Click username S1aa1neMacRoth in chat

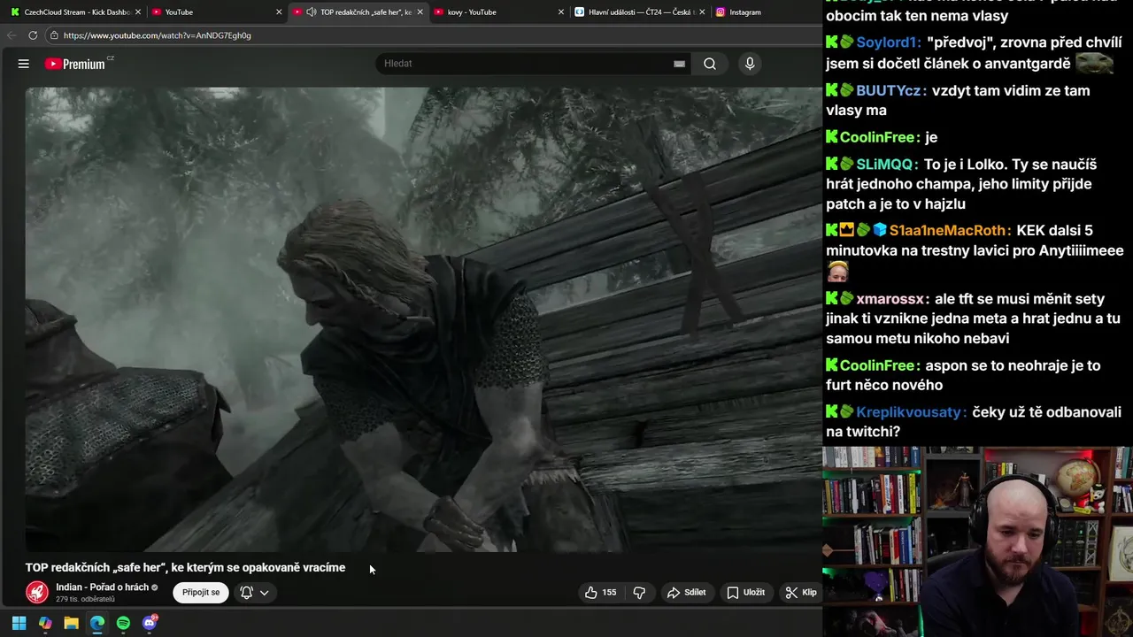point(948,231)
